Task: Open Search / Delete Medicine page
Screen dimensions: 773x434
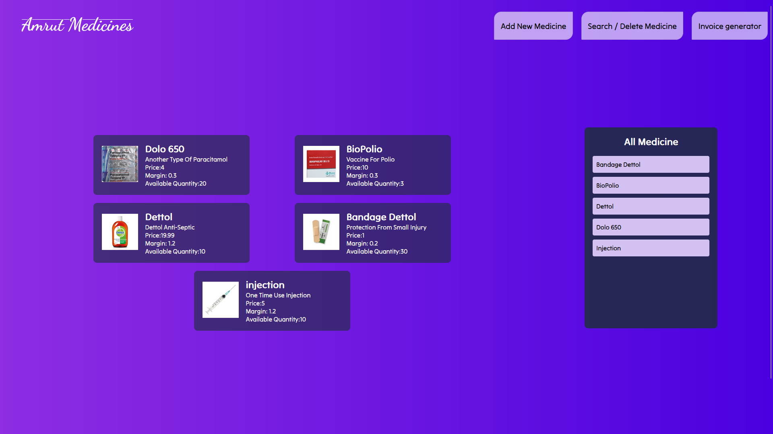Action: [632, 26]
